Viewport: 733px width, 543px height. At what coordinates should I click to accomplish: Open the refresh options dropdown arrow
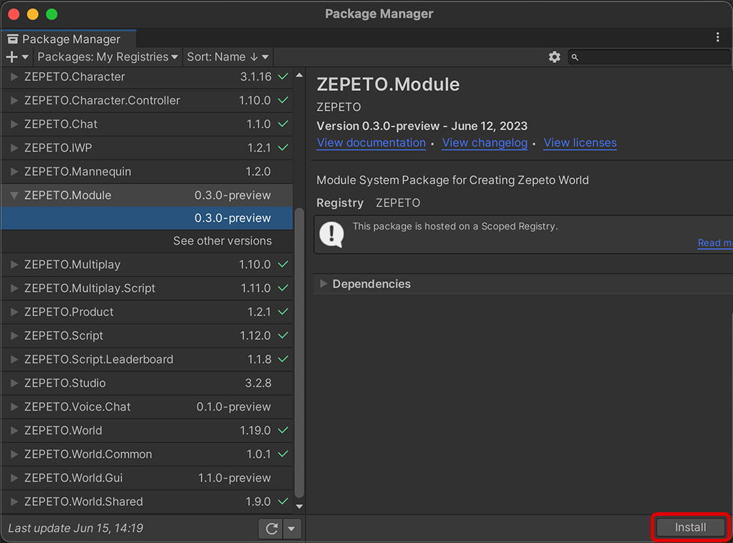click(291, 529)
